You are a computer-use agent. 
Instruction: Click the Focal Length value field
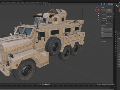click(109, 9)
